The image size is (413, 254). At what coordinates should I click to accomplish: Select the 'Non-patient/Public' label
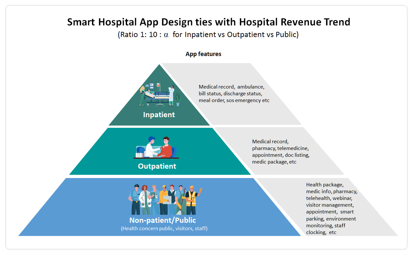pos(162,220)
